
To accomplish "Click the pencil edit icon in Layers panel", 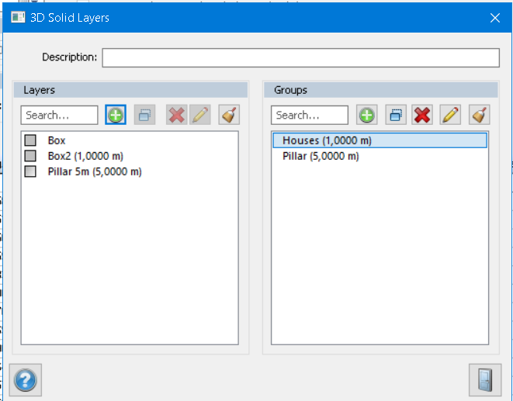I will point(200,116).
